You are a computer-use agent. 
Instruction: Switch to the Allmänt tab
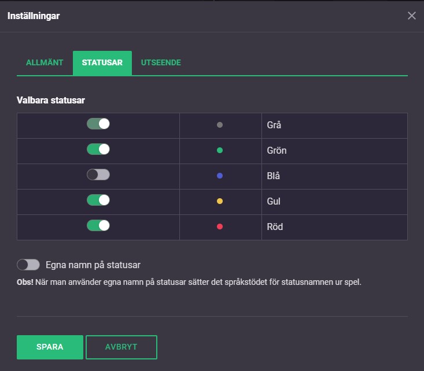pyautogui.click(x=45, y=63)
